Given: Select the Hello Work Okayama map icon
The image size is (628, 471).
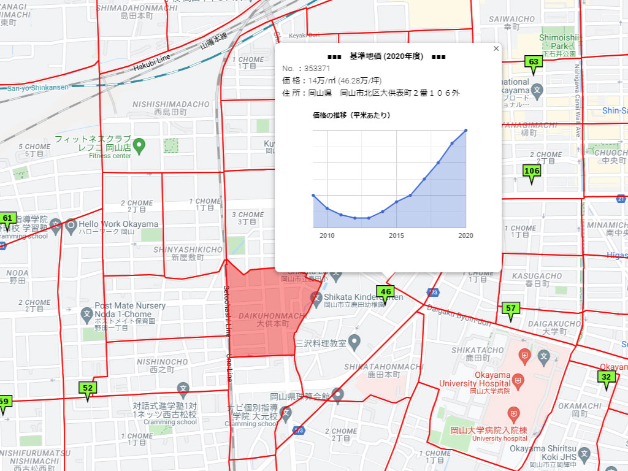Looking at the screenshot, I should click(x=71, y=224).
